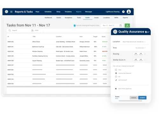This screenshot has width=159, height=119.
Task: Open the Reports menu
Action: (x=79, y=12)
